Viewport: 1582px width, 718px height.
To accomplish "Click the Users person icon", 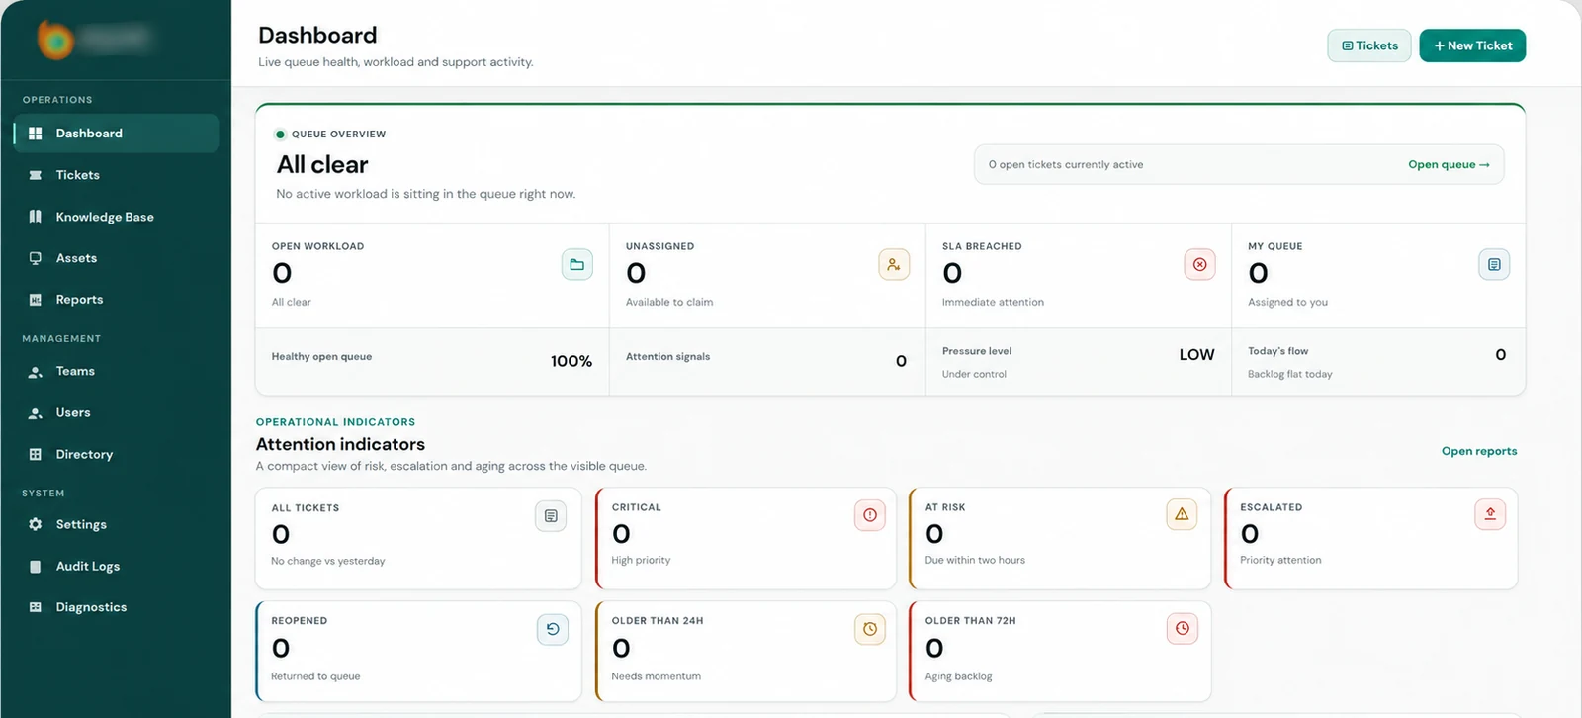I will click(36, 413).
